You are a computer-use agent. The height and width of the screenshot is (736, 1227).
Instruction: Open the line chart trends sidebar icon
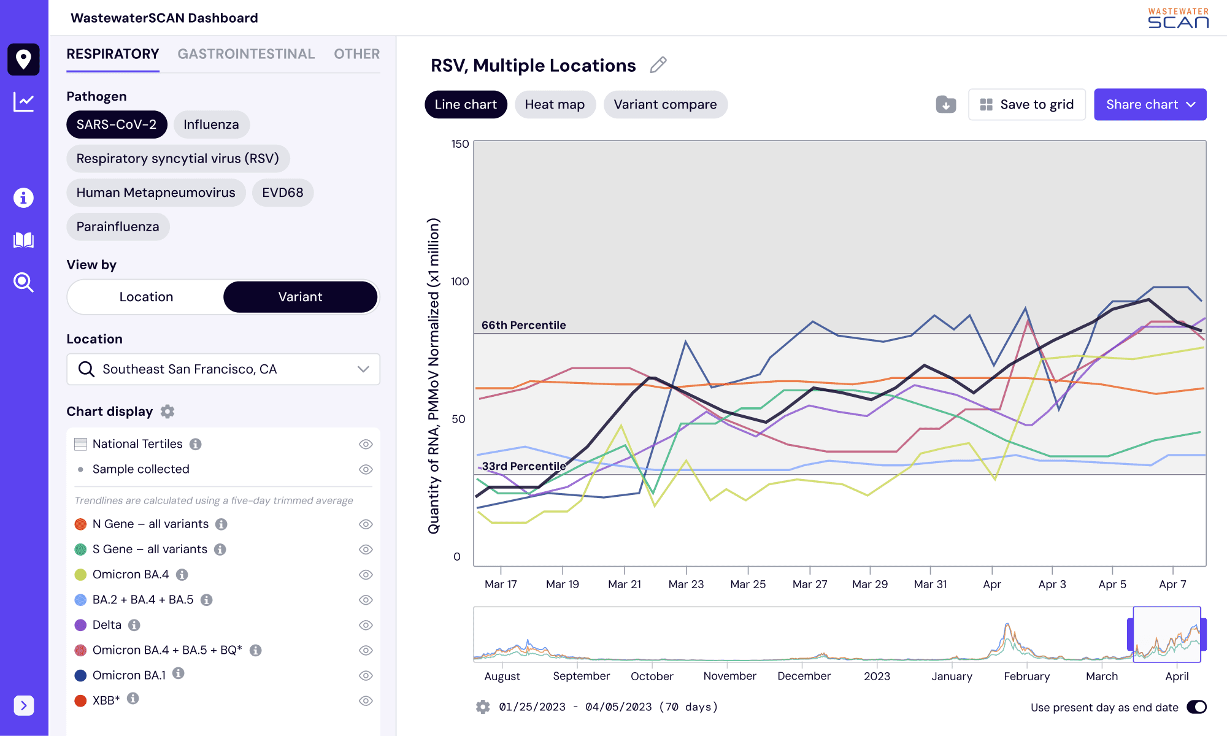point(23,102)
